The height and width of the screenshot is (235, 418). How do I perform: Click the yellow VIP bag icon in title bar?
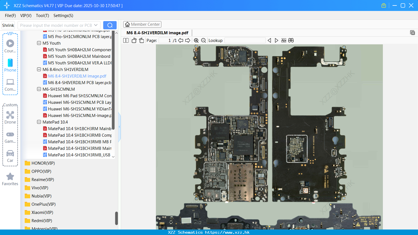click(x=384, y=5)
